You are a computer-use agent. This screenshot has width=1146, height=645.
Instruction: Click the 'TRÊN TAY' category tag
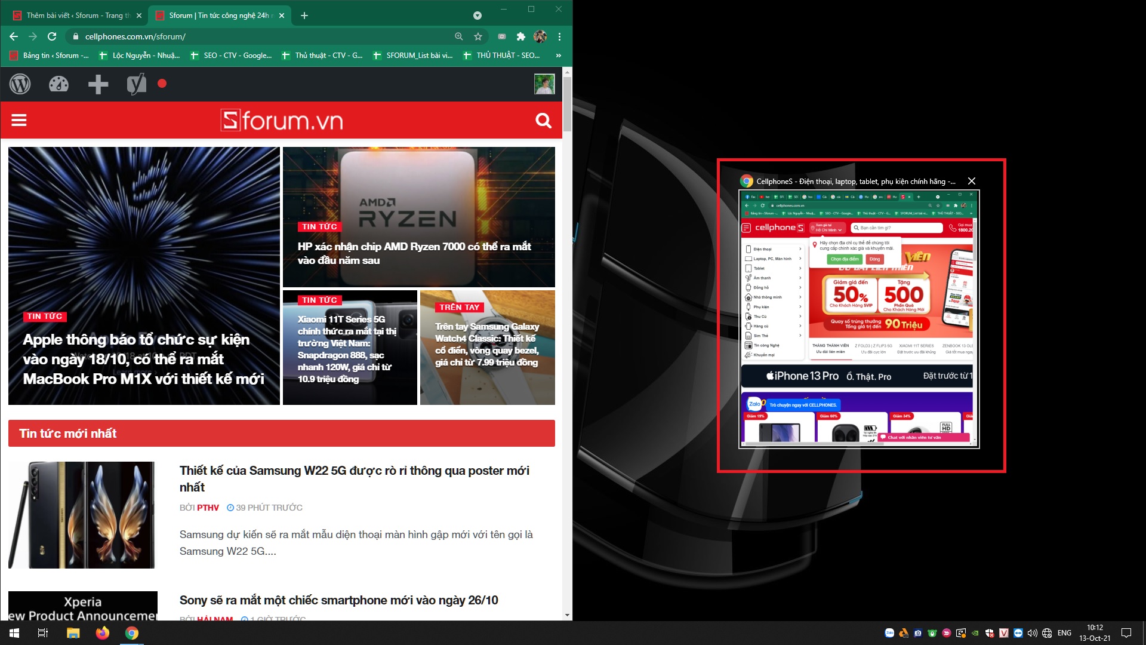coord(460,308)
